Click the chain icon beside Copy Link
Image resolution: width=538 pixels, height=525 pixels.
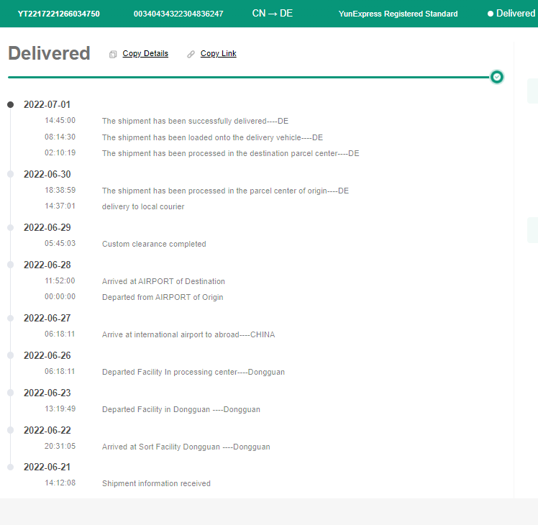[x=191, y=54]
